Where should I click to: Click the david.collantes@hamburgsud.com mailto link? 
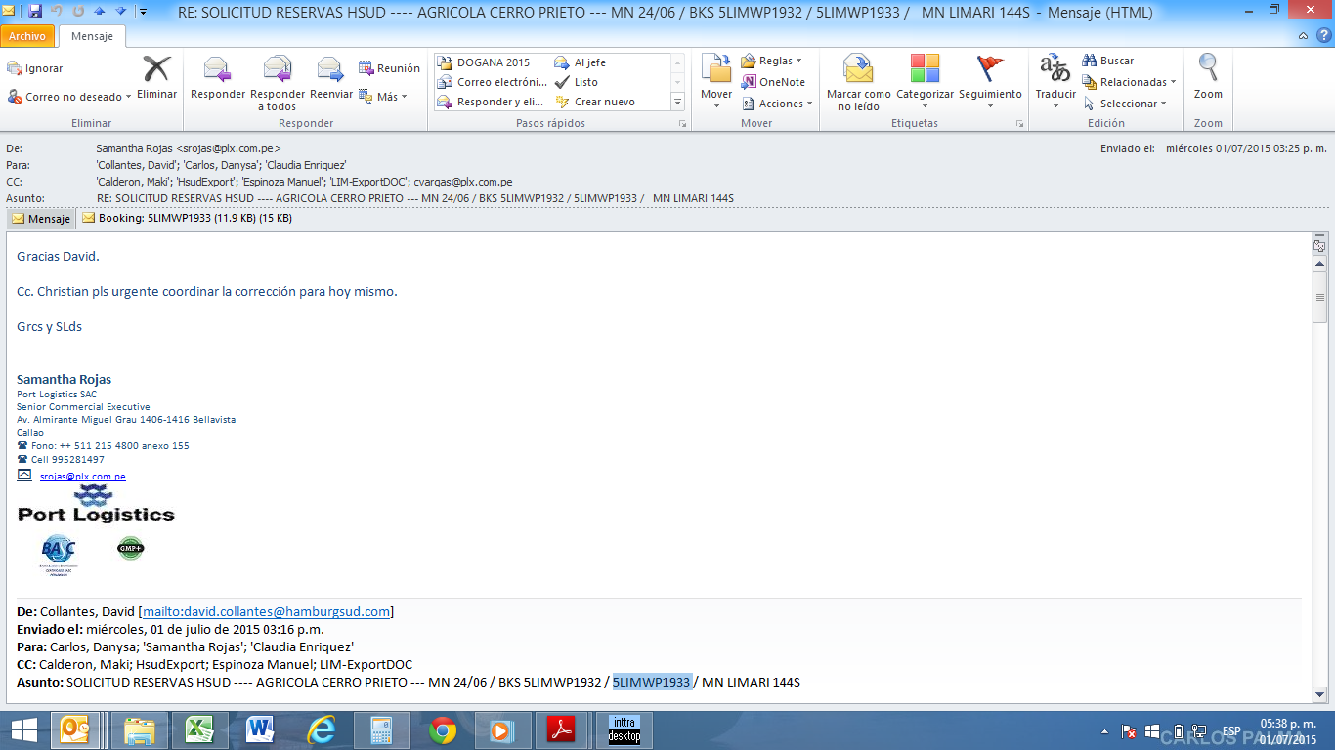click(x=266, y=612)
